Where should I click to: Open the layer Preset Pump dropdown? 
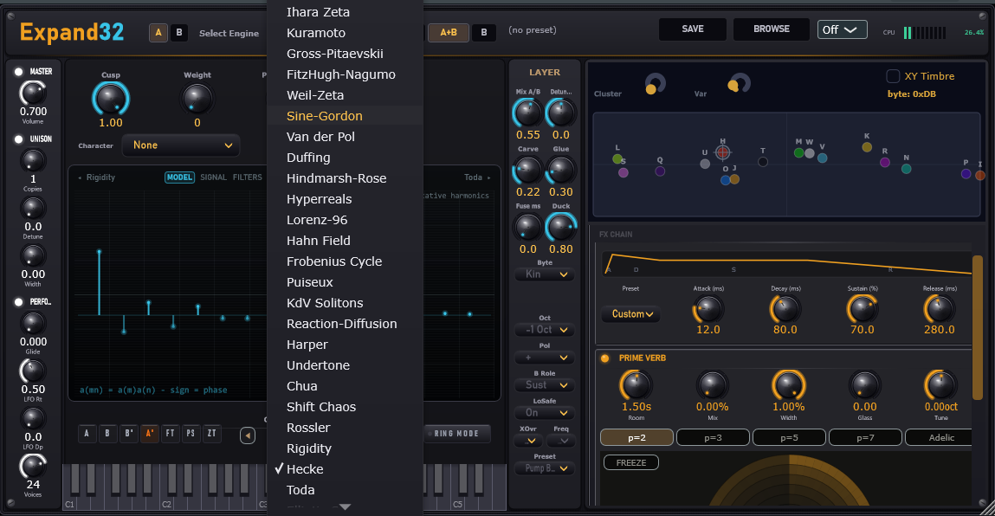545,468
